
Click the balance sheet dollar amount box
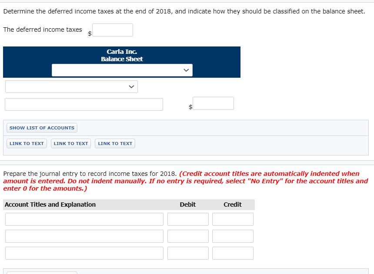coord(213,103)
